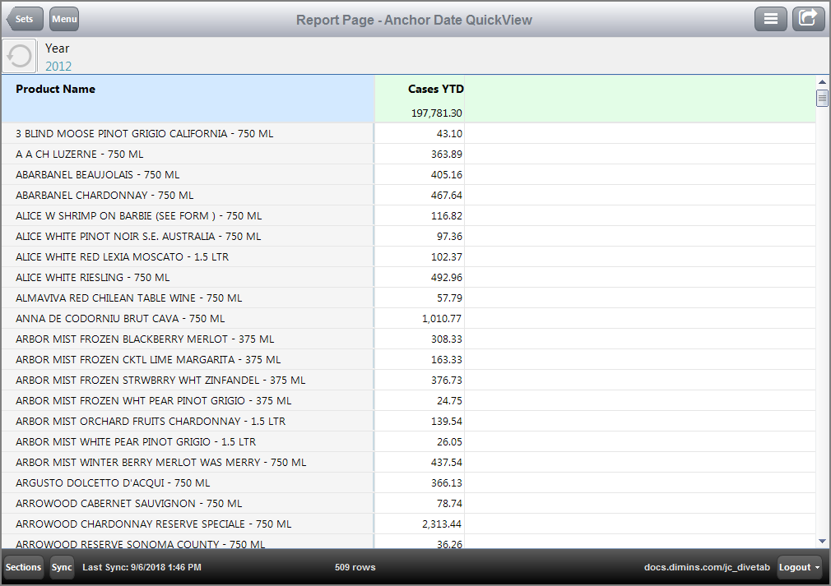Viewport: 831px width, 586px height.
Task: Open the Menu at top left
Action: [63, 18]
